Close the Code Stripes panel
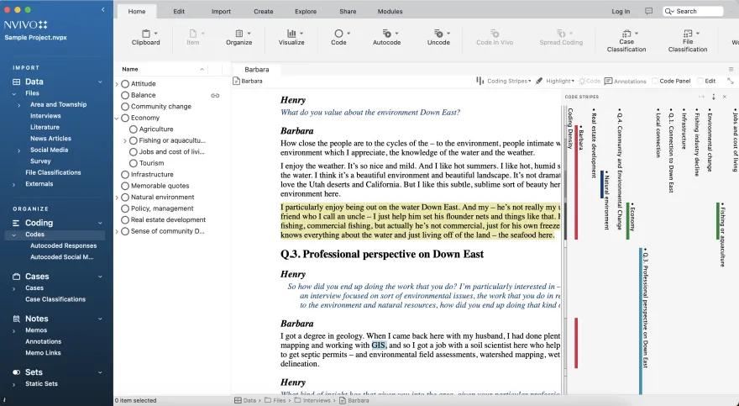The height and width of the screenshot is (406, 739). point(725,97)
